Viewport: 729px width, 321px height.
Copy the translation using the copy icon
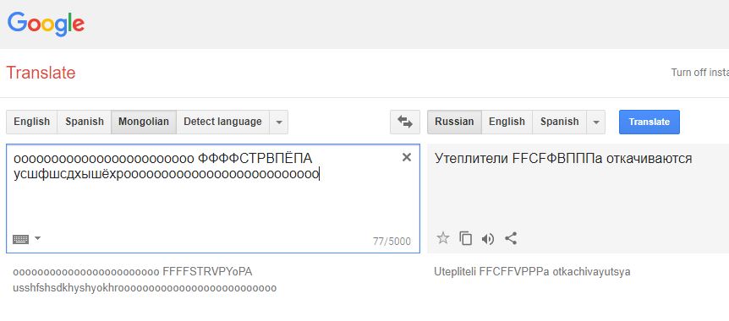coord(465,238)
